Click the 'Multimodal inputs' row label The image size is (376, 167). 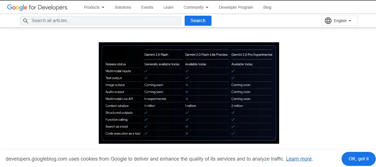click(x=118, y=71)
